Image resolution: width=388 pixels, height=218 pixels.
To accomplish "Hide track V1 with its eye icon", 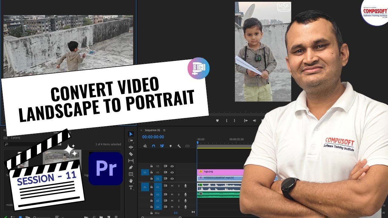I will 172,179.
